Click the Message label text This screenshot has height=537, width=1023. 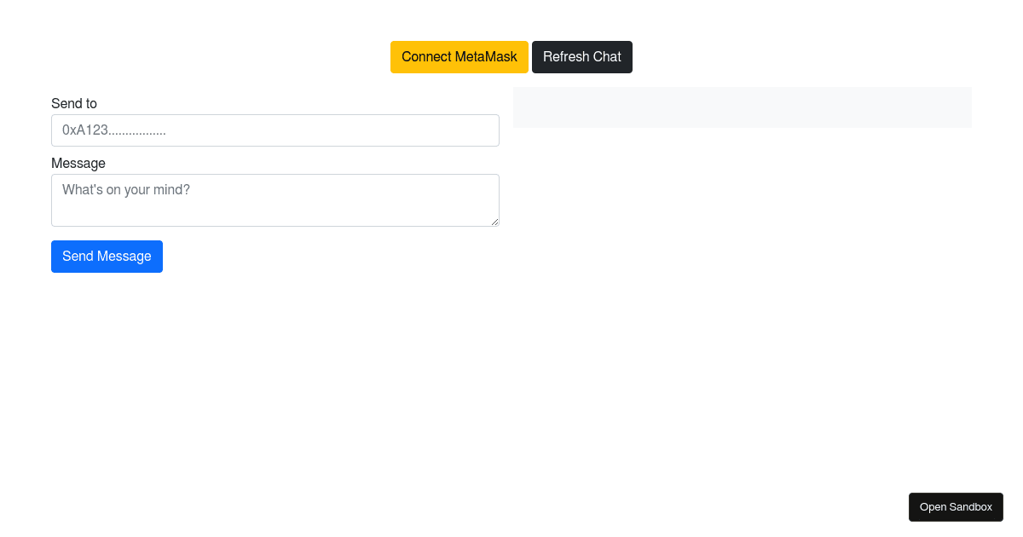point(78,163)
